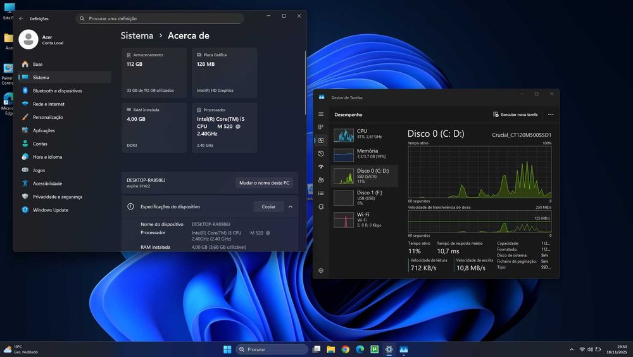The height and width of the screenshot is (357, 633).
Task: Click the disk transfer speed graph
Action: coord(480,222)
